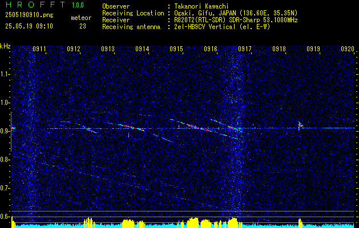Click the 1.0 kHz axis label
Viewport: 359px width, 228px height.
[5, 103]
